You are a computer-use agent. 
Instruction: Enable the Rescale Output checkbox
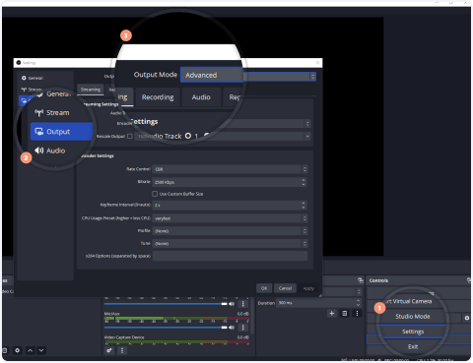coord(130,136)
